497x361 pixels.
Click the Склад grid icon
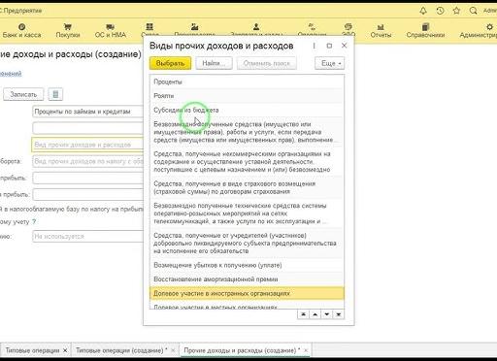pos(149,27)
